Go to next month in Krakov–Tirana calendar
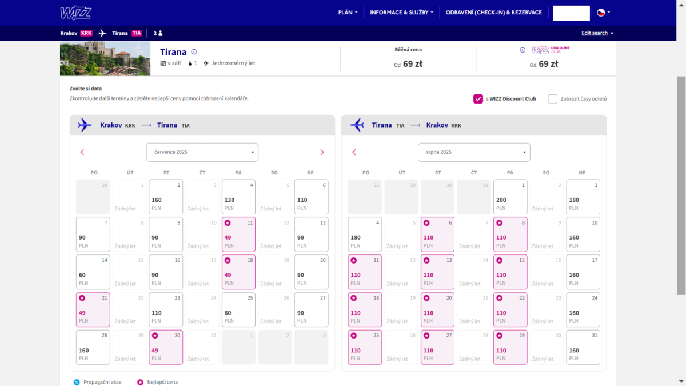 322,152
